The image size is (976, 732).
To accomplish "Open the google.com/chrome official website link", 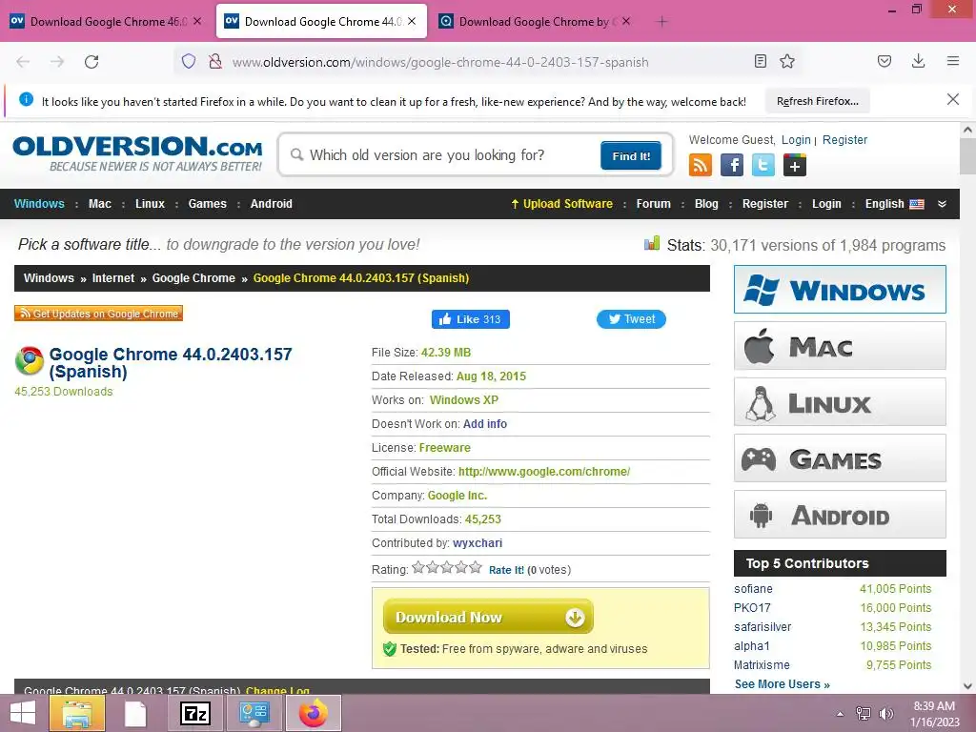I will click(x=544, y=472).
